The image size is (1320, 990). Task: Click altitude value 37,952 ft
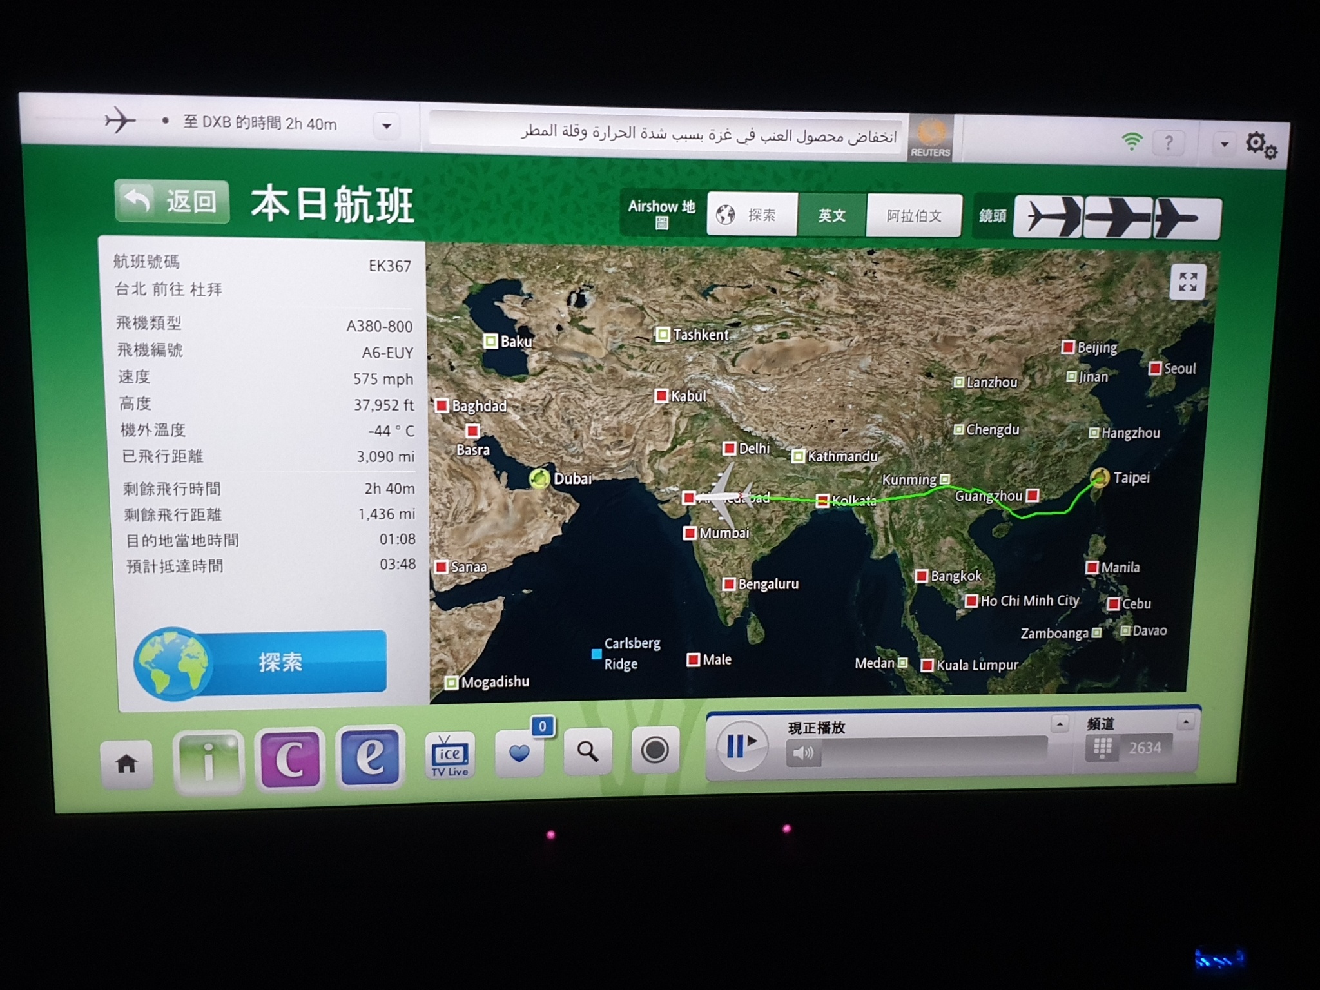(383, 405)
